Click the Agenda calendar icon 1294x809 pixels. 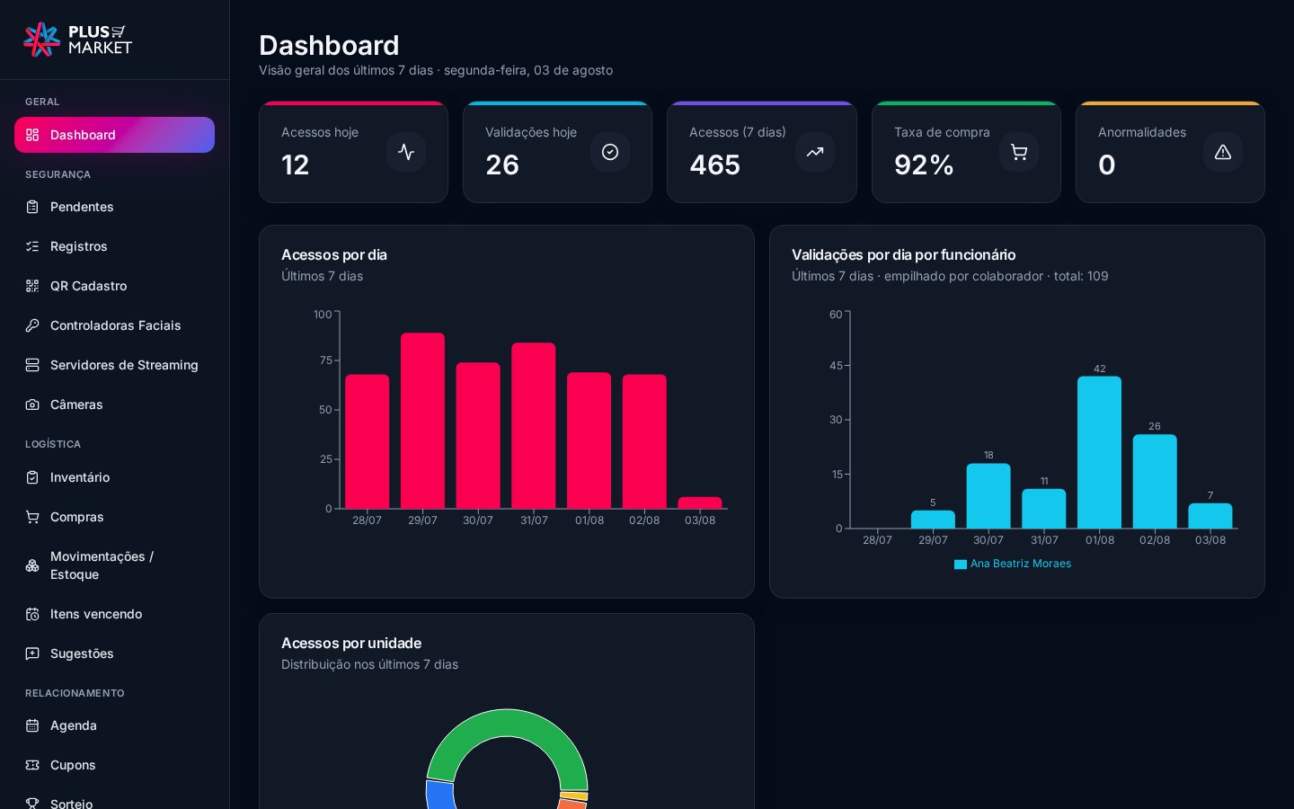coord(32,725)
